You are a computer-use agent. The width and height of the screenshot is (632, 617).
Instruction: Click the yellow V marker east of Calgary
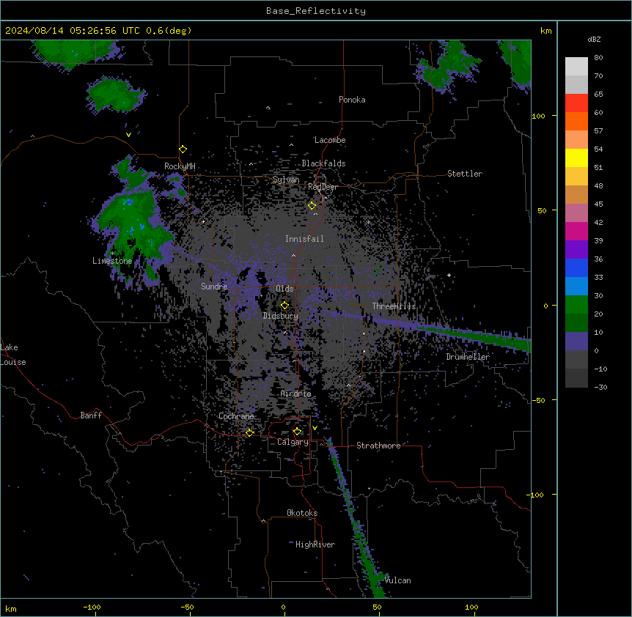[315, 428]
